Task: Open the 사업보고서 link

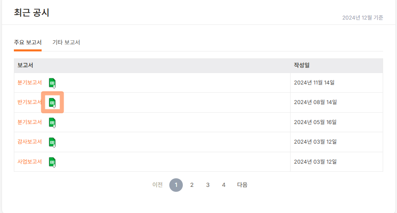Action: point(30,162)
